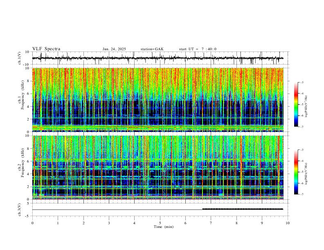Image resolution: width=324 pixels, height=250 pixels.
Task: Click the ch.2 colorbar 'log(PSD)(V²/Hz)' label
Action: click(x=306, y=174)
